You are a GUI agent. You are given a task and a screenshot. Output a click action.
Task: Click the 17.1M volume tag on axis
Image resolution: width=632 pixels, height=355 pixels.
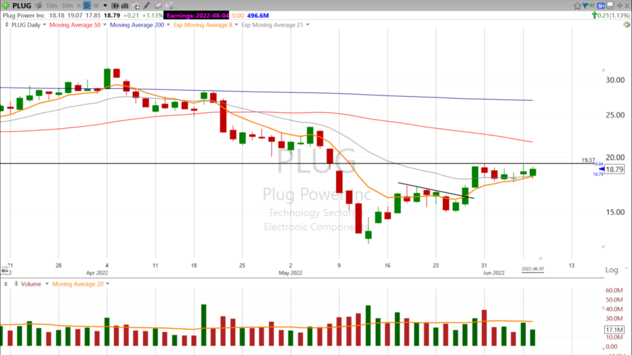coord(614,329)
